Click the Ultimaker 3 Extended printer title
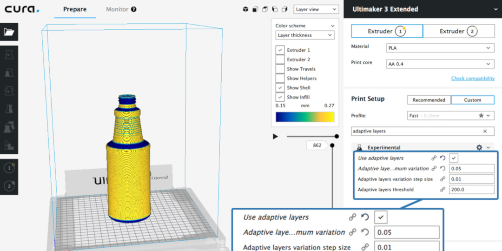Viewport: 502px width, 251px height. (x=385, y=9)
